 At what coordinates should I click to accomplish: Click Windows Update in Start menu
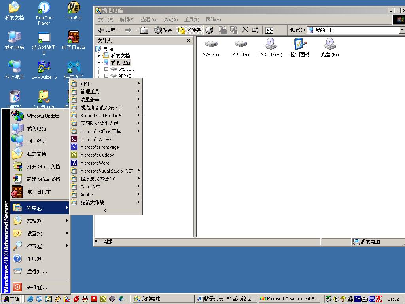click(x=40, y=116)
